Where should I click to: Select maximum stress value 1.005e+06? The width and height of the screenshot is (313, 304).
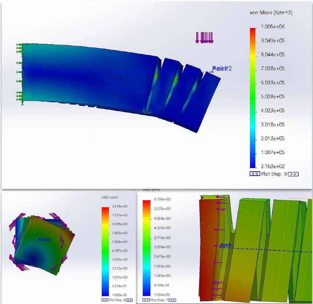tap(273, 26)
